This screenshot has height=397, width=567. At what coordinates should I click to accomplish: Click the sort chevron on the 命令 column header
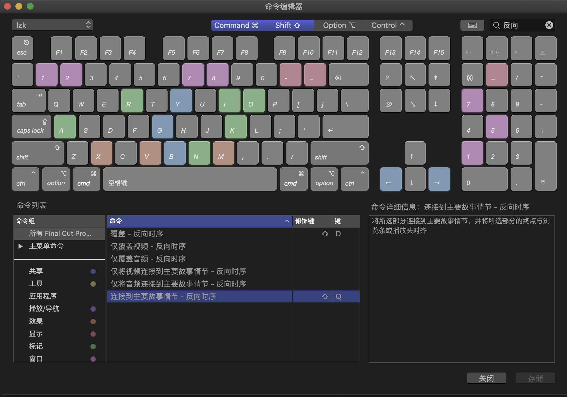click(x=287, y=221)
